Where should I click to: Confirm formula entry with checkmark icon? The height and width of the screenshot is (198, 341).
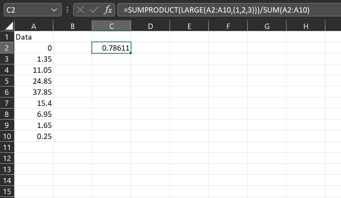(x=94, y=10)
